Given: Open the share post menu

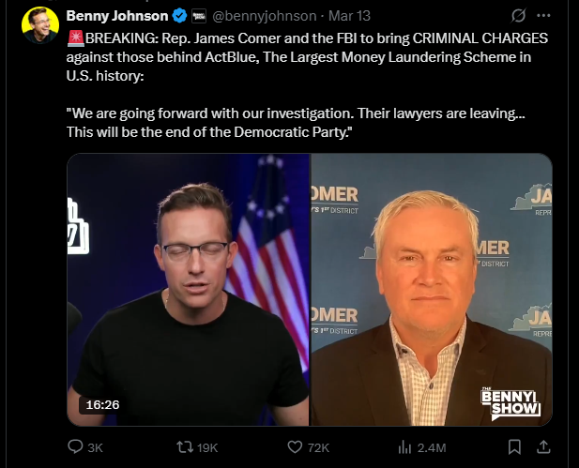Looking at the screenshot, I should click(541, 447).
